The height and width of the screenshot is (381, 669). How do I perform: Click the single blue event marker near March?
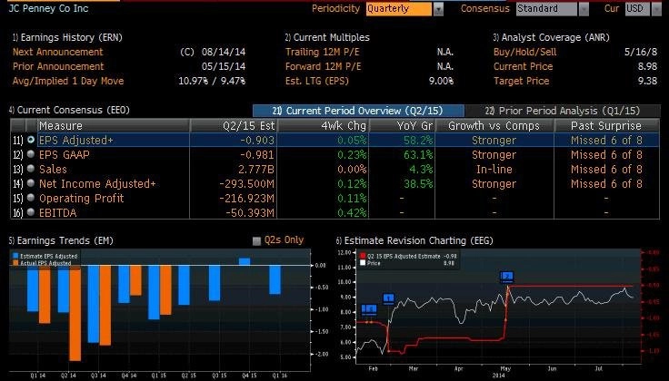[388, 298]
